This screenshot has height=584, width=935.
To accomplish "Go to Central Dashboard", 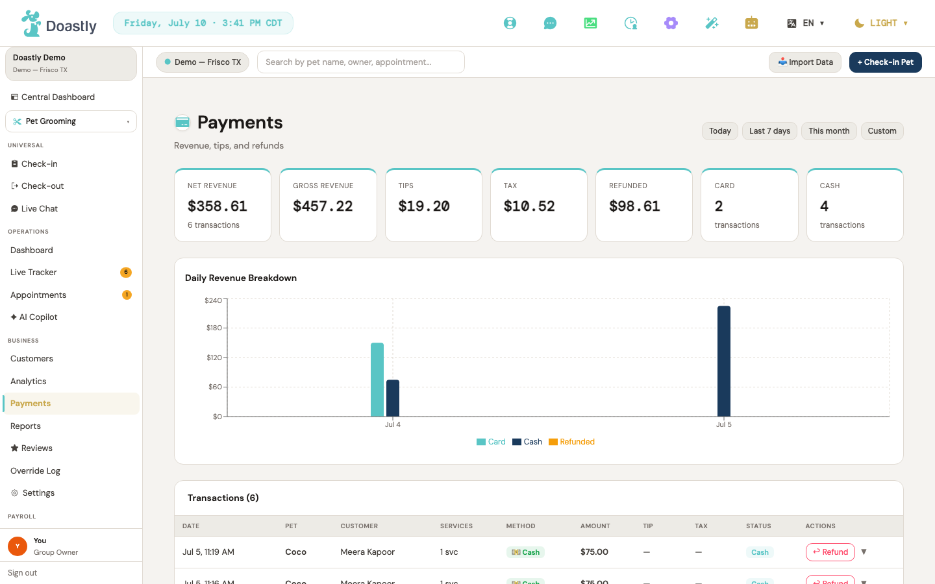I will 71,97.
